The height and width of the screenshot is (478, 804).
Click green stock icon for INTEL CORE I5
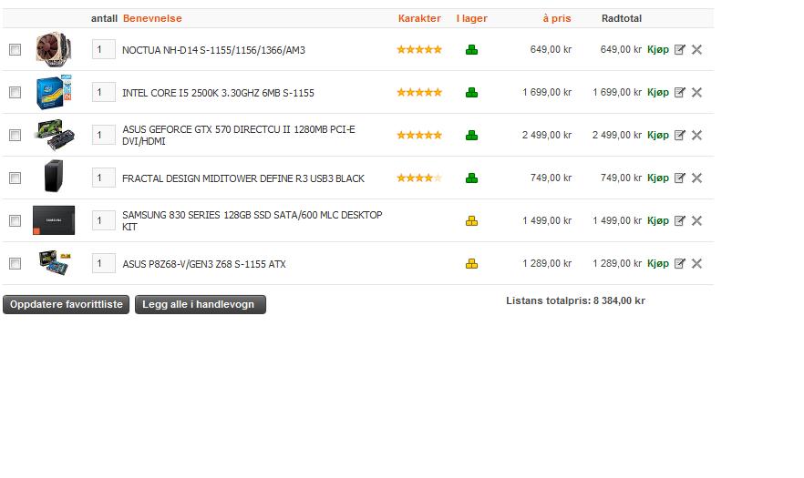point(472,92)
